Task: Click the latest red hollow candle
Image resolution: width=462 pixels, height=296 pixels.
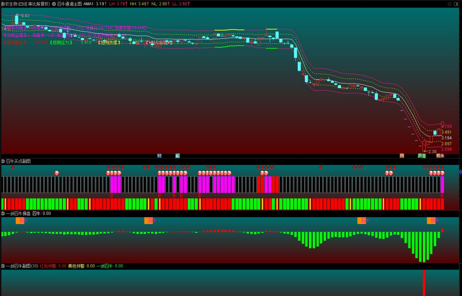Action: tap(442, 125)
